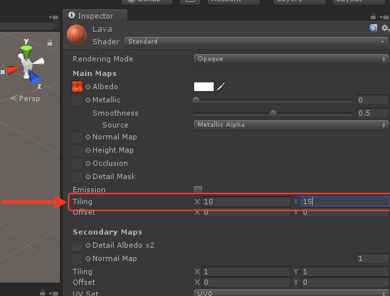
Task: Open the Source Metallic Alpha dropdown
Action: point(291,125)
